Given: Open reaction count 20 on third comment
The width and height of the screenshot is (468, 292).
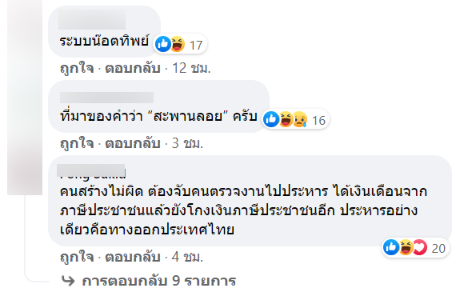Looking at the screenshot, I should pos(438,248).
